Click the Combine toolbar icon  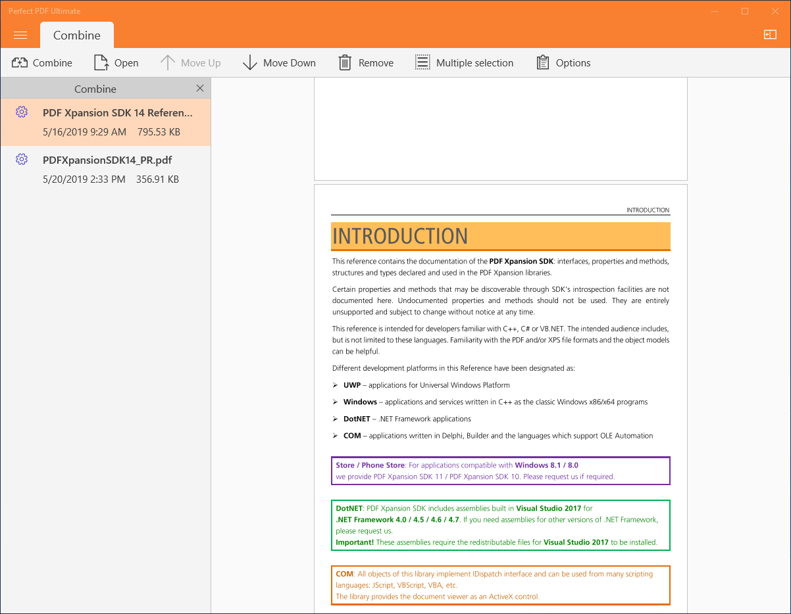click(20, 62)
